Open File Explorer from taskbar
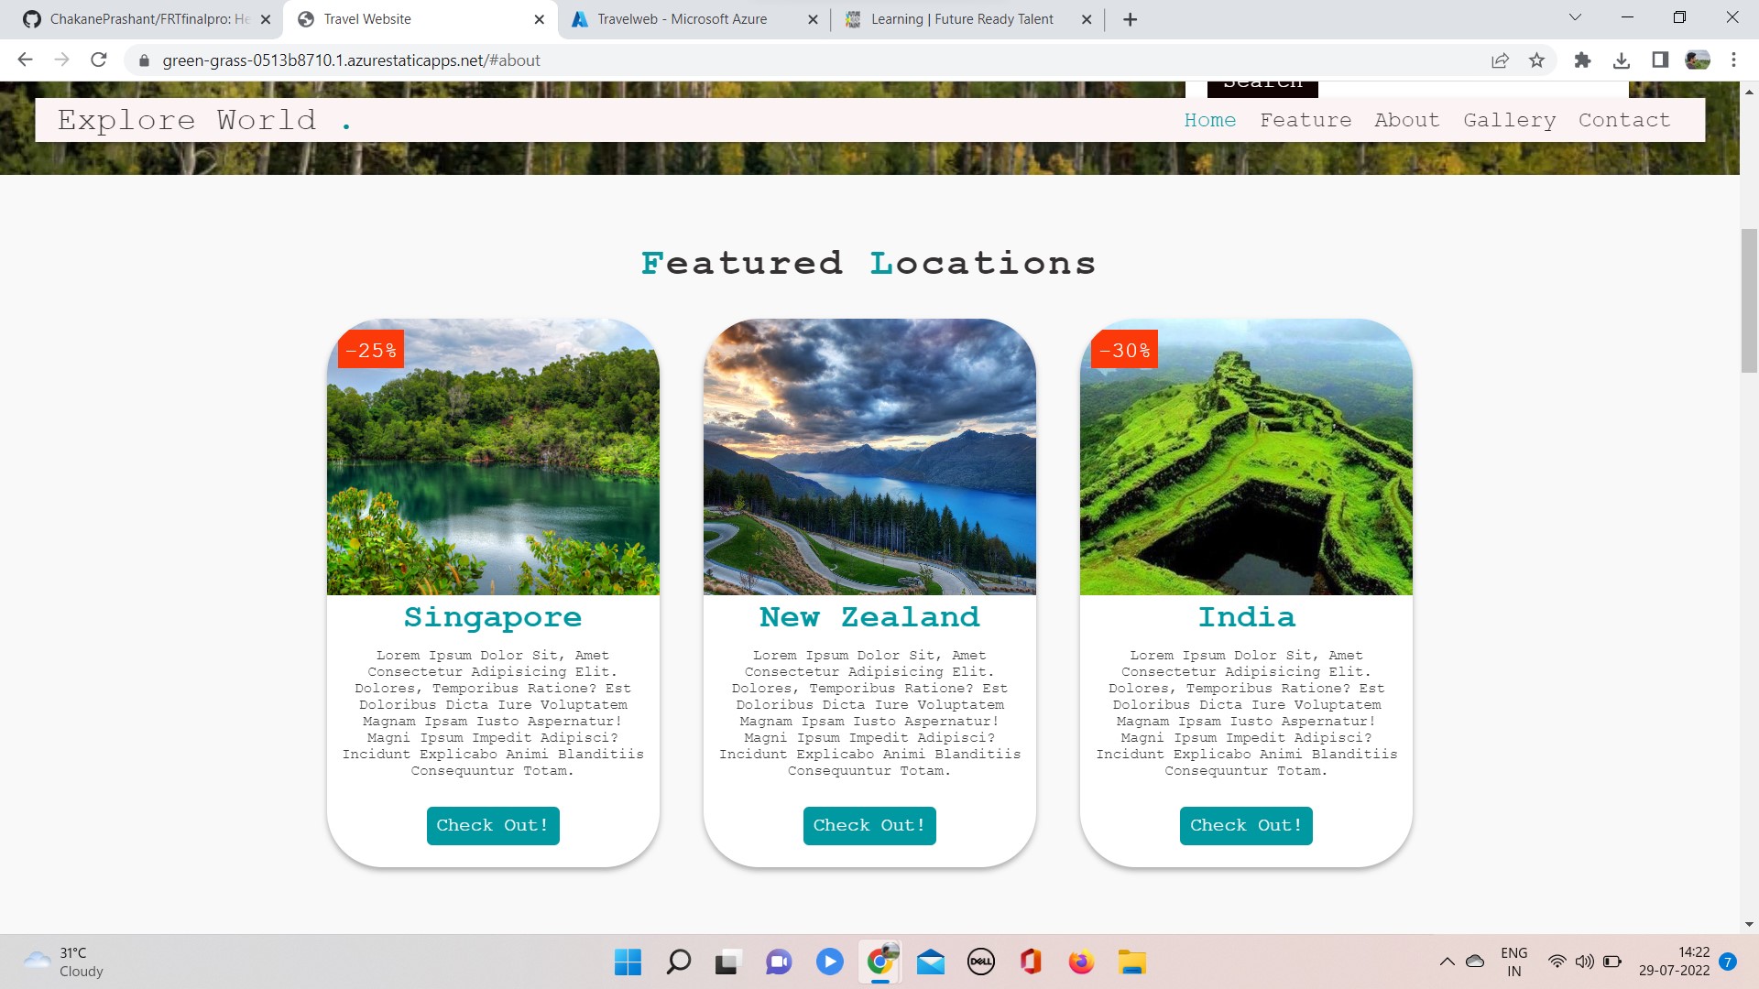The image size is (1759, 989). (1131, 962)
